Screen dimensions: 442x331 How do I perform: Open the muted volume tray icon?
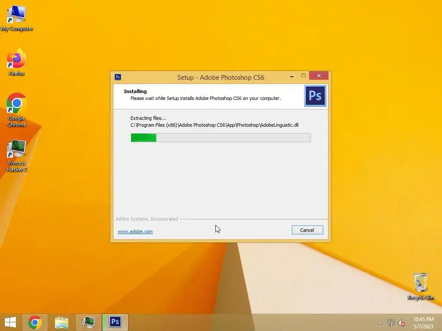tap(401, 323)
